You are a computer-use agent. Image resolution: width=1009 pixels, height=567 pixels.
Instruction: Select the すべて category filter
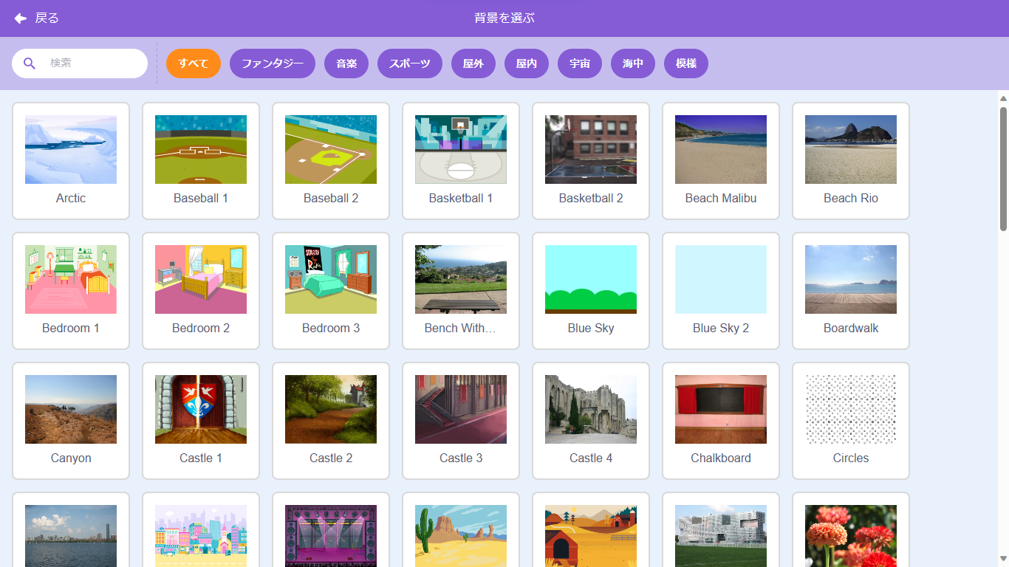[194, 63]
